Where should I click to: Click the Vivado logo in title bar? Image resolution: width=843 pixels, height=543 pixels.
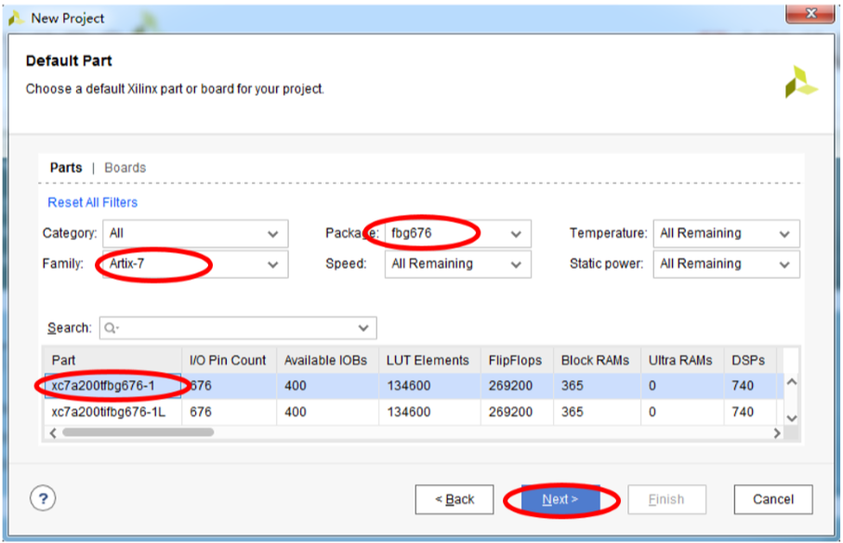pyautogui.click(x=16, y=18)
